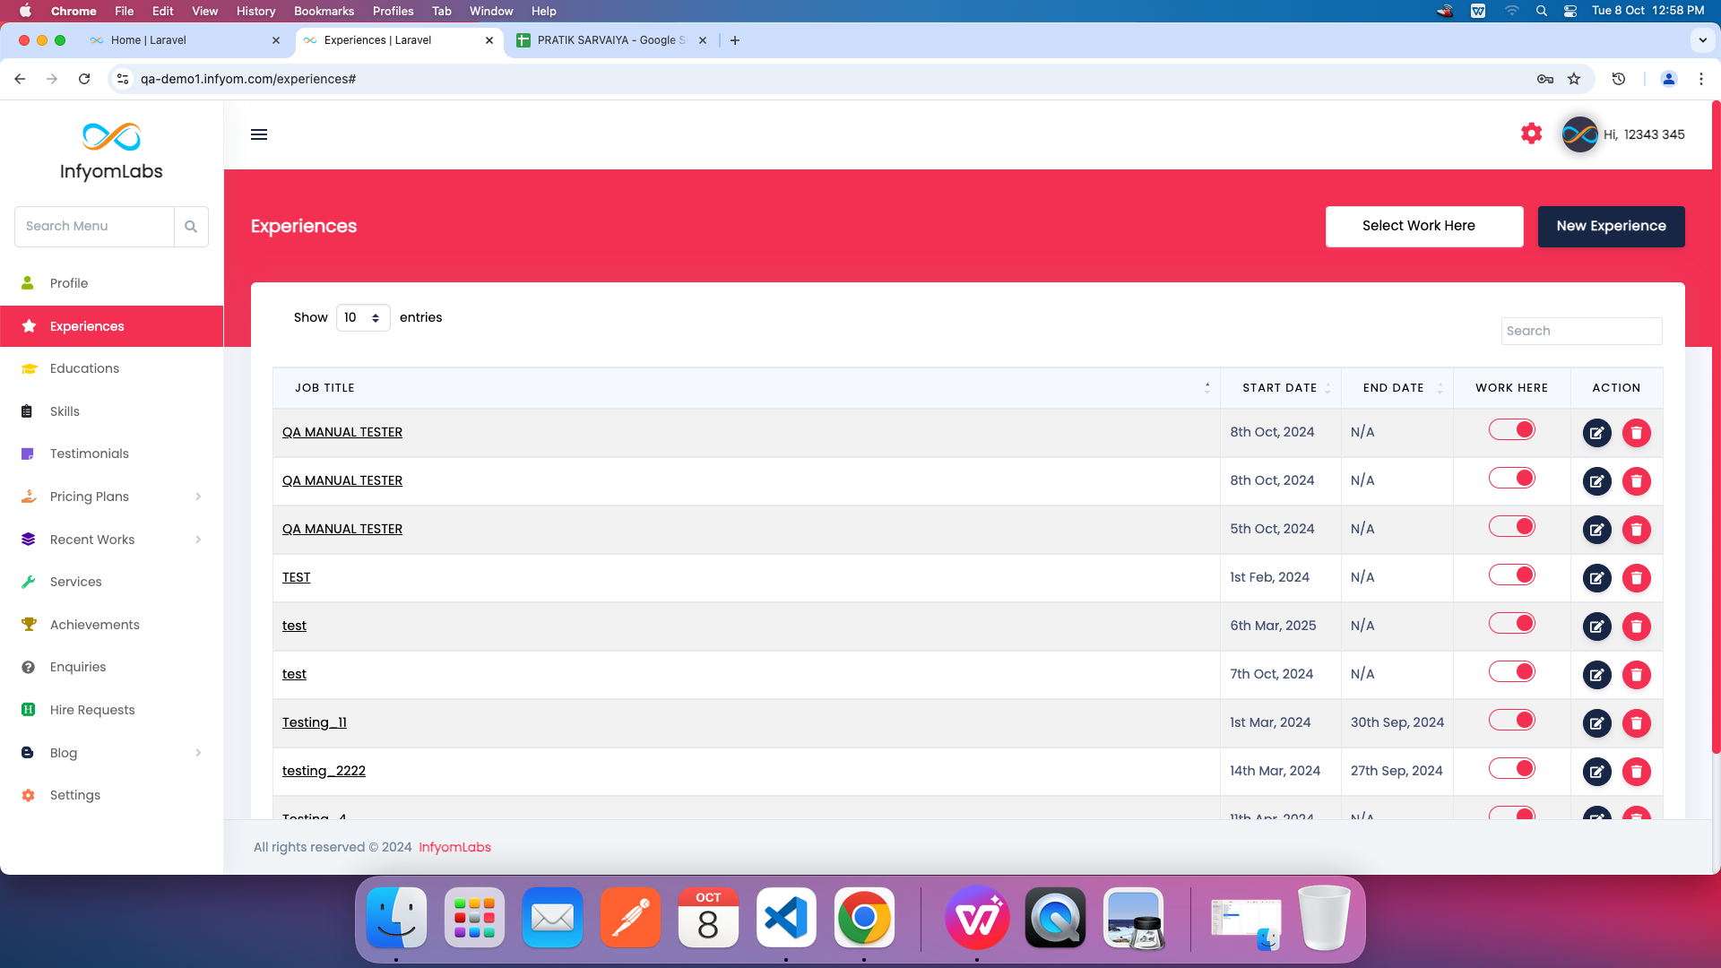Screen dimensions: 1721x968
Task: Edit the first QA MANUAL TESTER entry
Action: 1596,433
